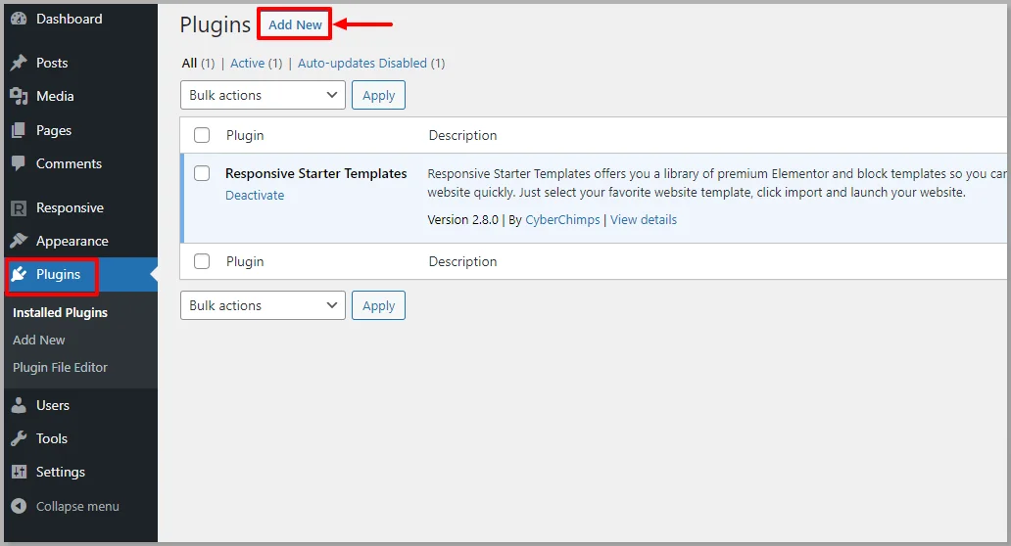This screenshot has height=546, width=1011.
Task: Open the Tools menu
Action: [x=52, y=438]
